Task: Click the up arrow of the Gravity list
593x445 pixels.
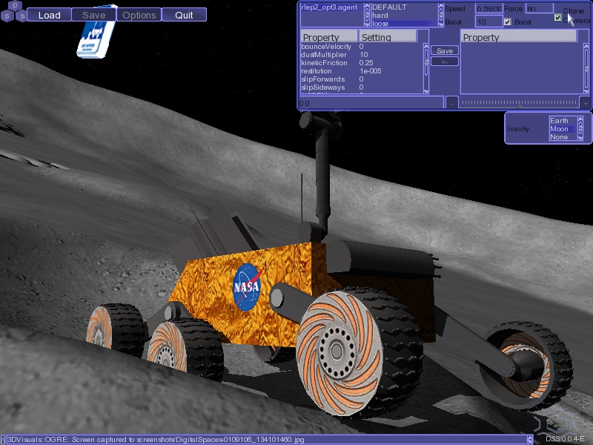Action: [x=580, y=119]
